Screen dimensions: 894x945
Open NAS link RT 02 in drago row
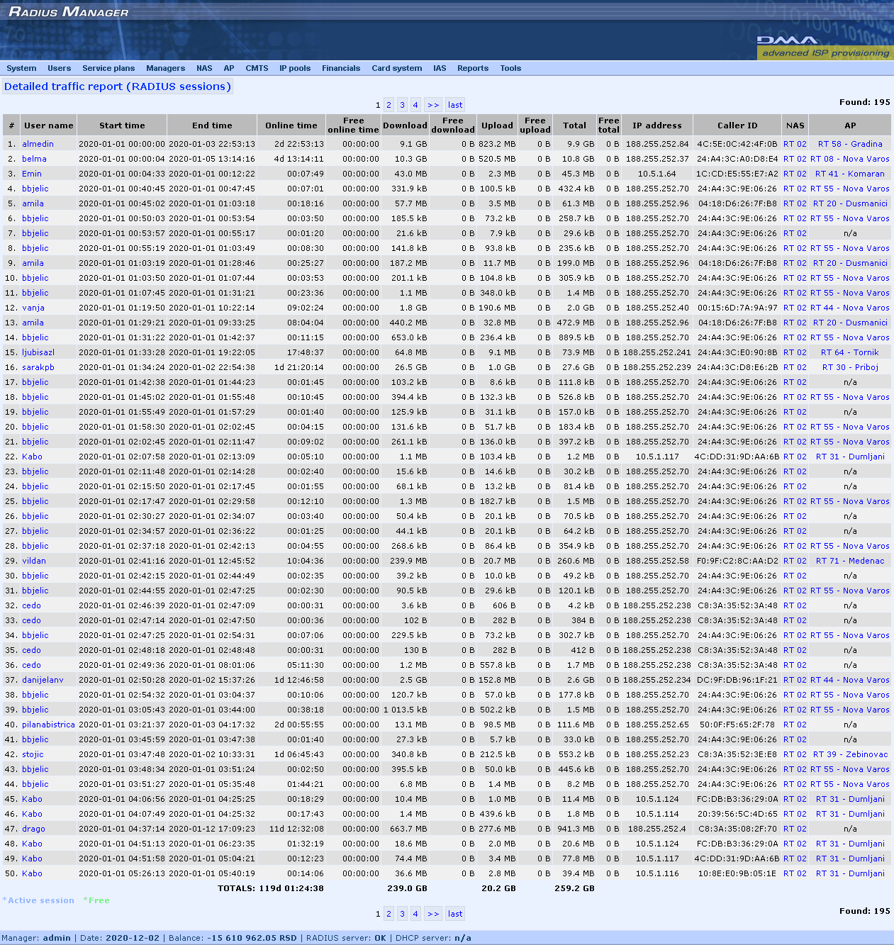(795, 829)
